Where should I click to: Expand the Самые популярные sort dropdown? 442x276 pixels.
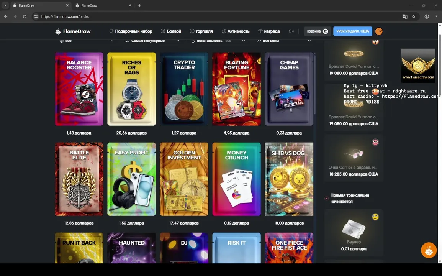(152, 41)
